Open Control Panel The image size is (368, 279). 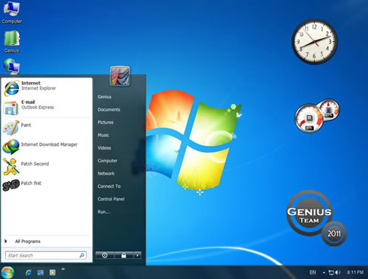tap(111, 199)
